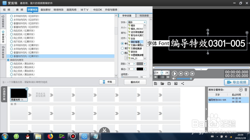Viewport: 250px width, 140px height.
Task: Open an existing project folder icon
Action: [162, 83]
